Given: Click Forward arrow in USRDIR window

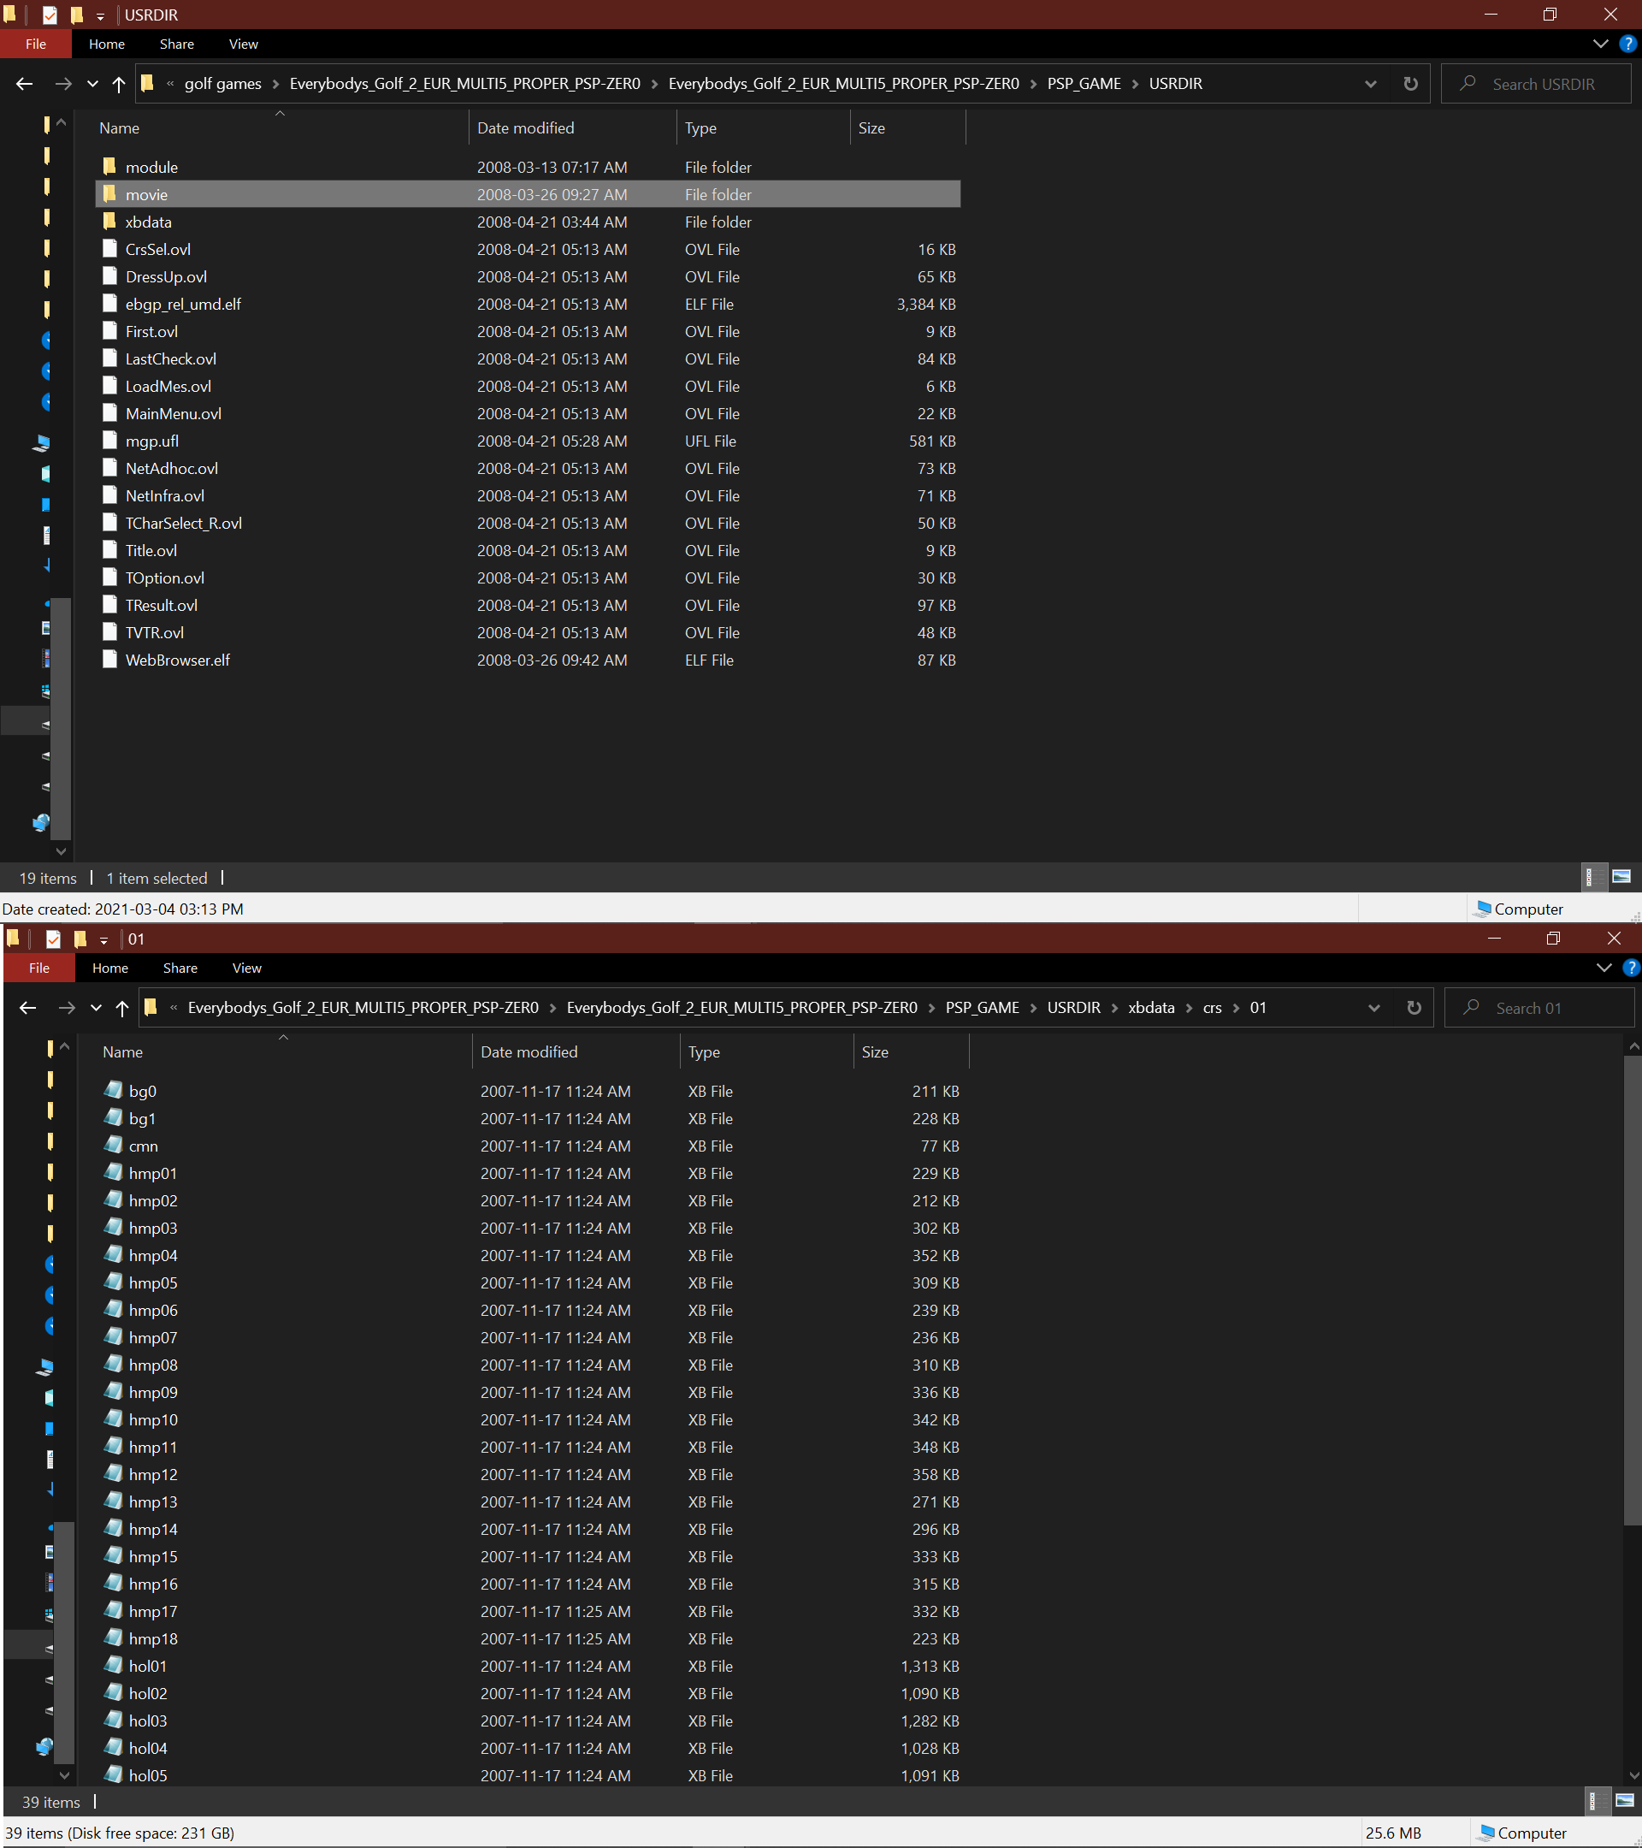Looking at the screenshot, I should click(62, 84).
